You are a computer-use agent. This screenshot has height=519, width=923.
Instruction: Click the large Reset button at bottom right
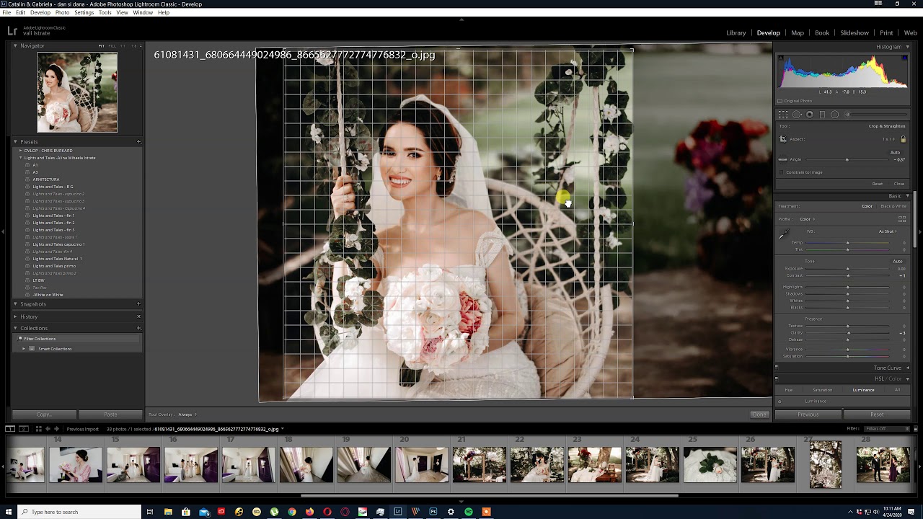[877, 414]
